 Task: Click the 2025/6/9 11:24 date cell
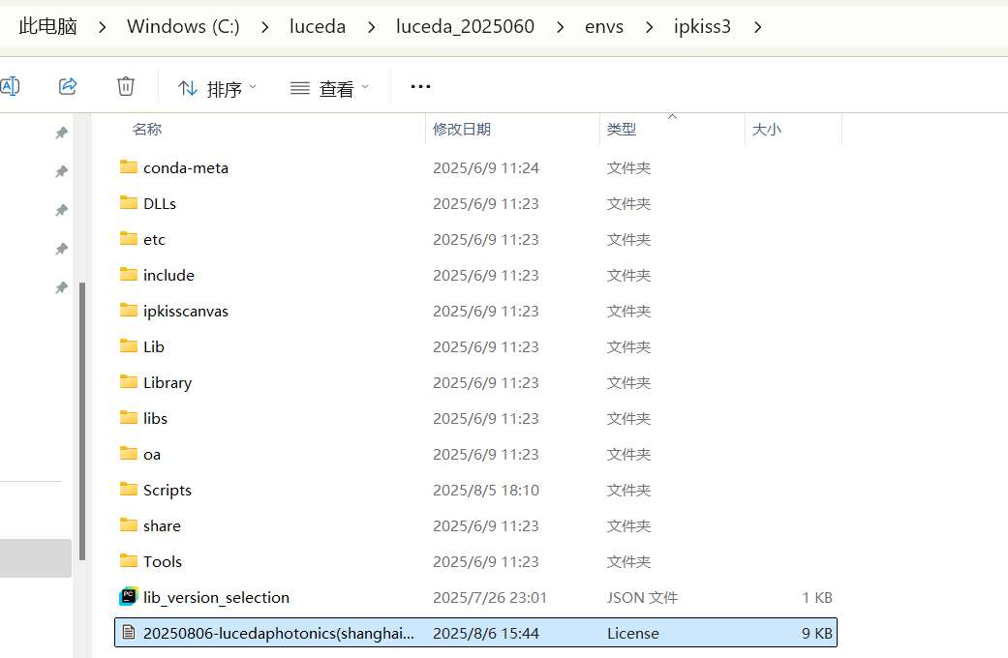coord(486,167)
